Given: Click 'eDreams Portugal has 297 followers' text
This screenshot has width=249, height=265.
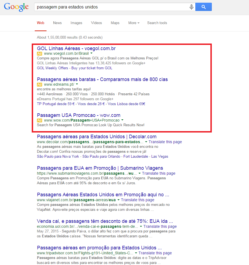Looking at the screenshot, I should pyautogui.click(x=75, y=99).
